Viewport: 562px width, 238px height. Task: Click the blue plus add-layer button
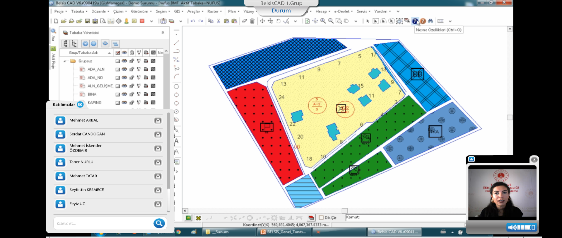[85, 44]
